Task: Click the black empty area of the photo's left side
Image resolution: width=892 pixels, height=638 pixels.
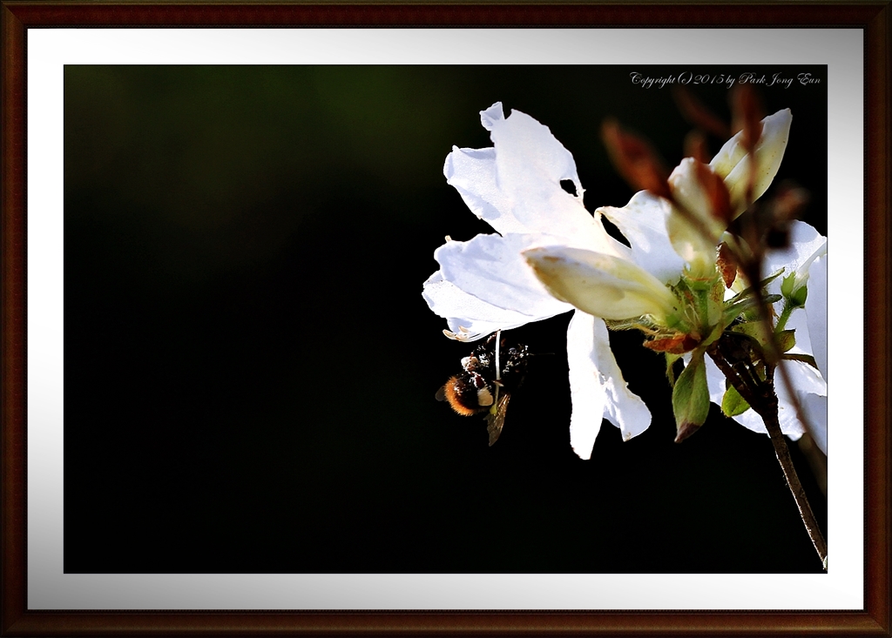Action: 218,392
